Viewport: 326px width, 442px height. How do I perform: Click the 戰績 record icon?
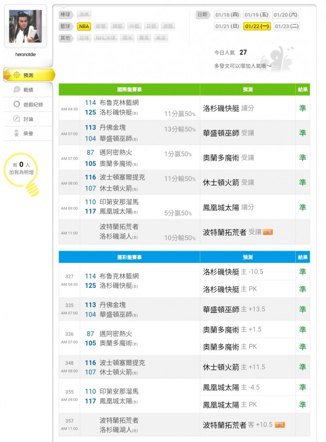point(17,89)
